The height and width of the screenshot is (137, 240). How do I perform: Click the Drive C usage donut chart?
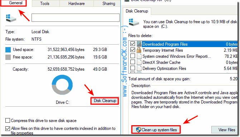(x=62, y=85)
